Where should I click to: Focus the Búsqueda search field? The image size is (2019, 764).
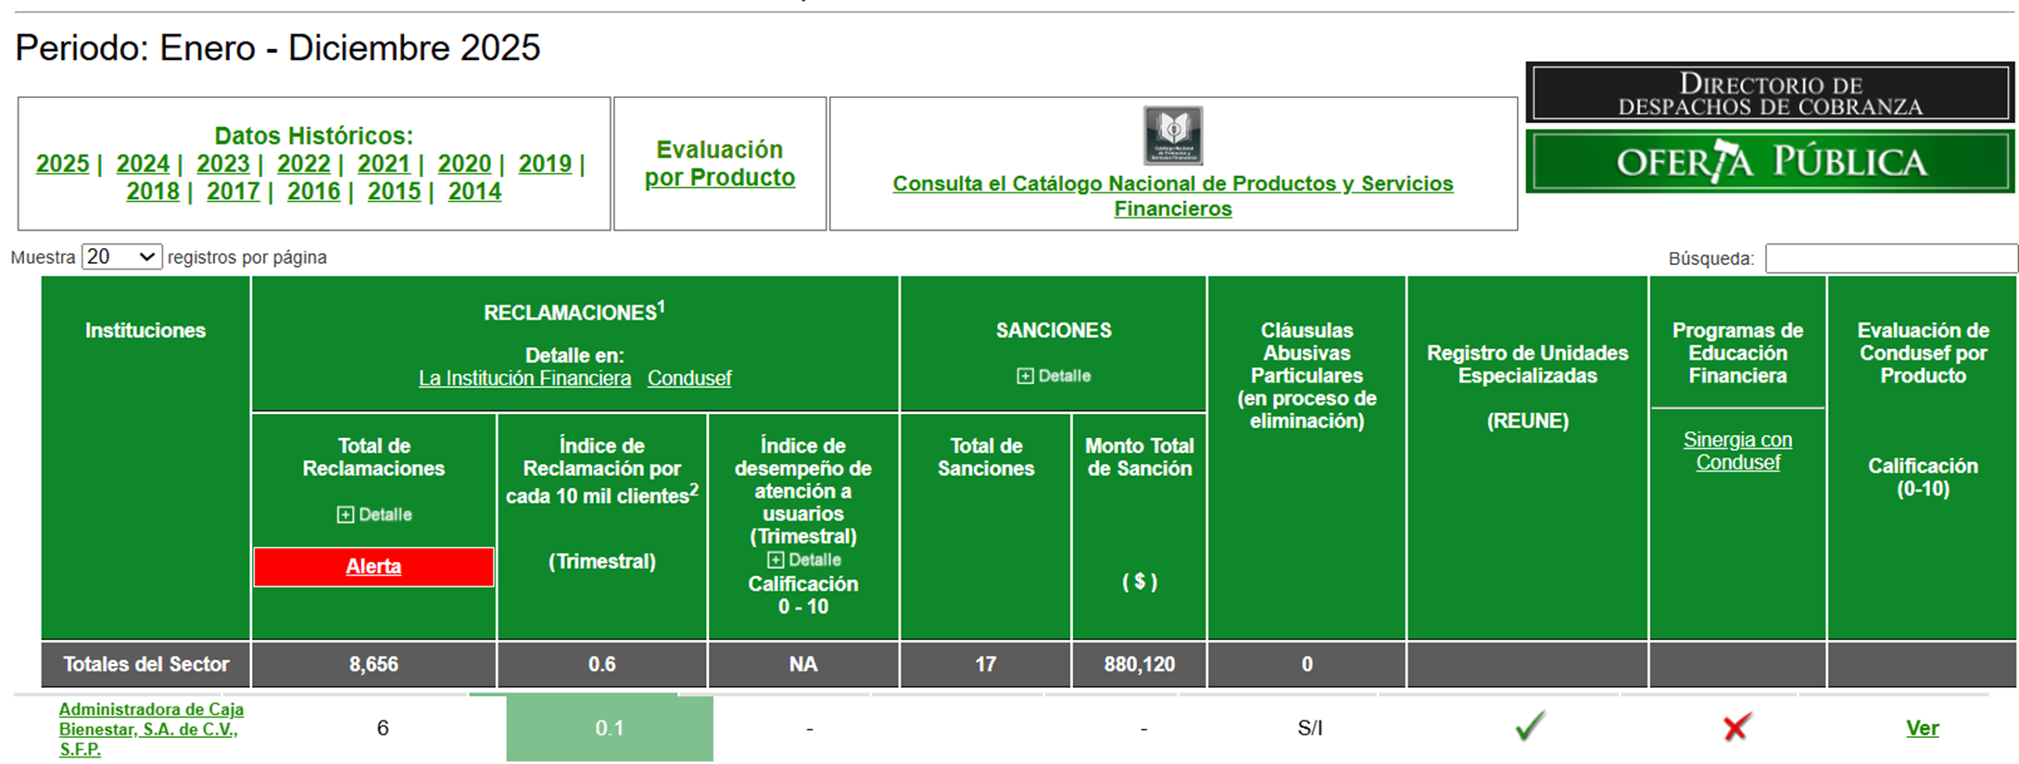coord(1891,258)
